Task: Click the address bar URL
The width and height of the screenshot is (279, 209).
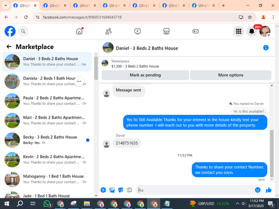Action: (x=82, y=17)
